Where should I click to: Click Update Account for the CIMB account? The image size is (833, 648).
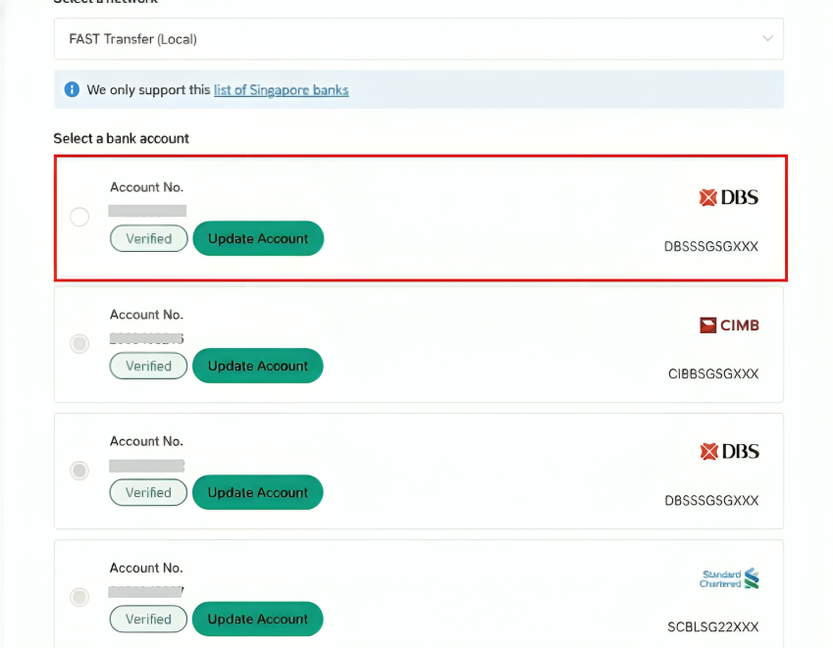tap(258, 366)
